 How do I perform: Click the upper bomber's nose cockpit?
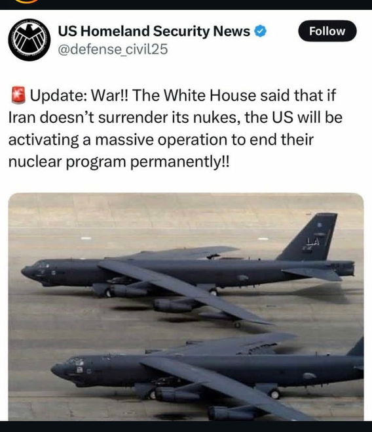37,270
